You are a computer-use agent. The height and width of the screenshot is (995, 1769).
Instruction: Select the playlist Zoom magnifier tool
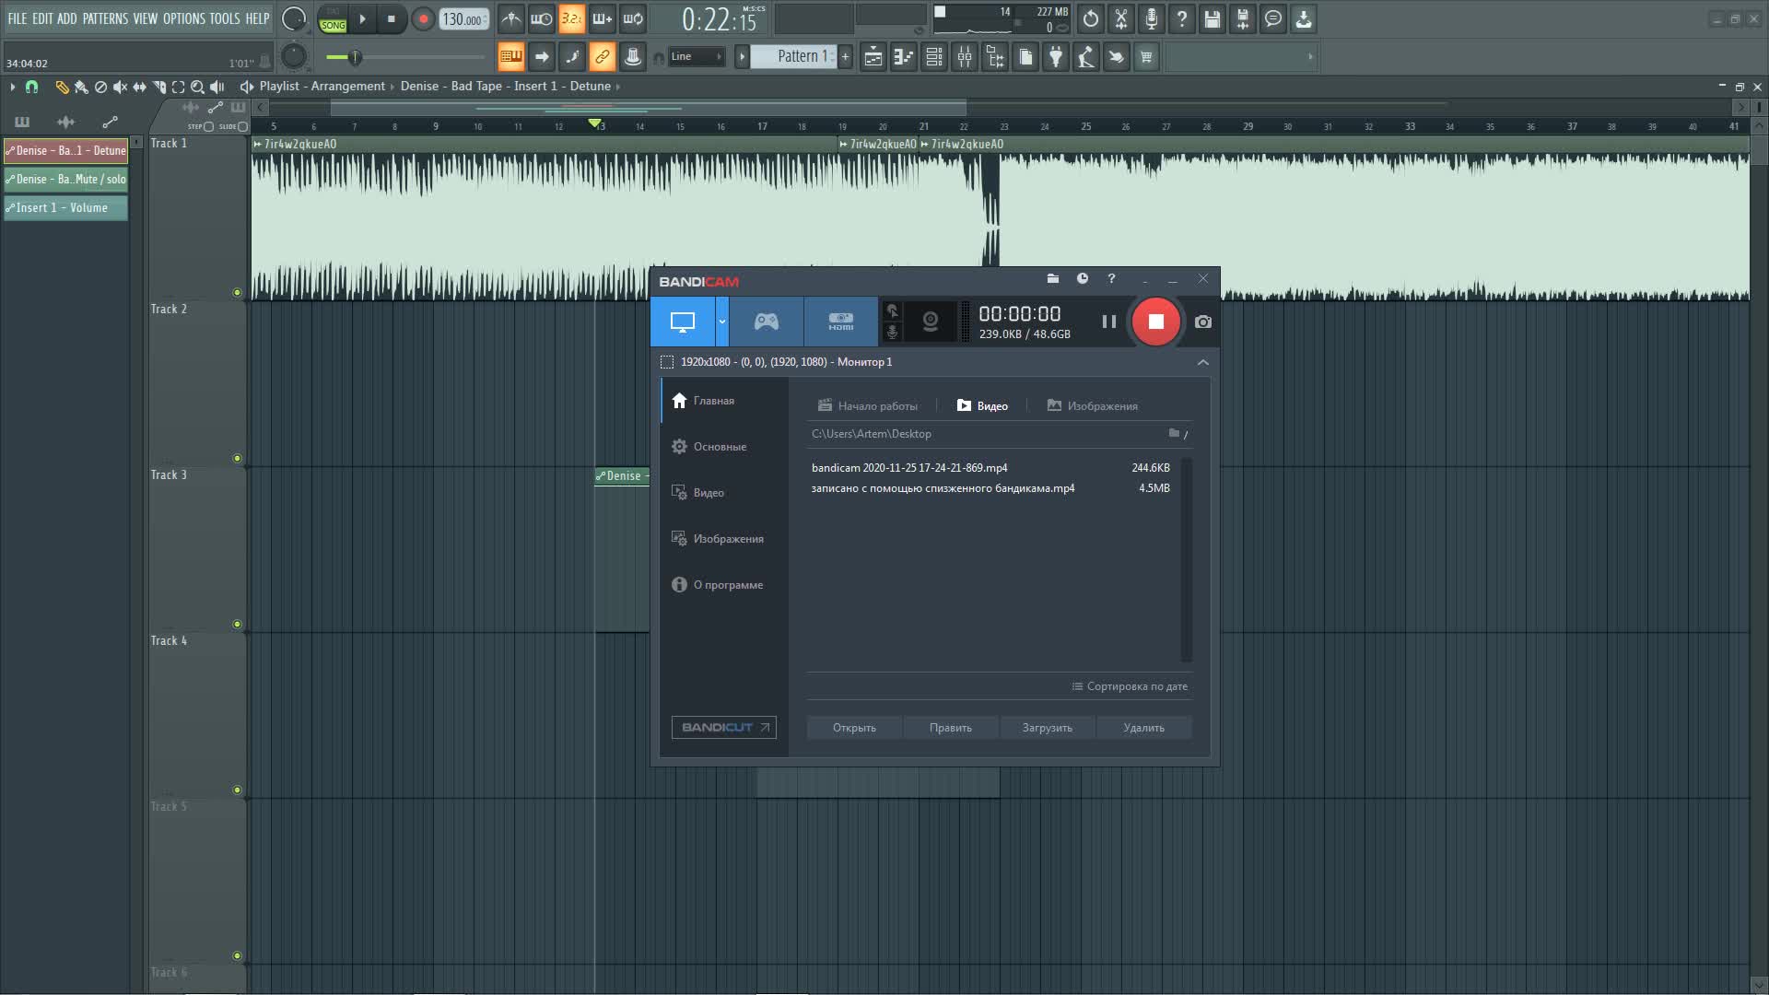tap(197, 87)
